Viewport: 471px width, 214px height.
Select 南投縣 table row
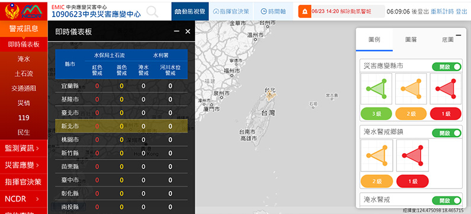click(121, 207)
